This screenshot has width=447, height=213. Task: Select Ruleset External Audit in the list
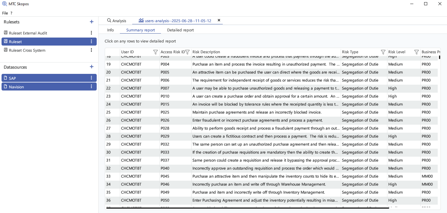(x=49, y=33)
